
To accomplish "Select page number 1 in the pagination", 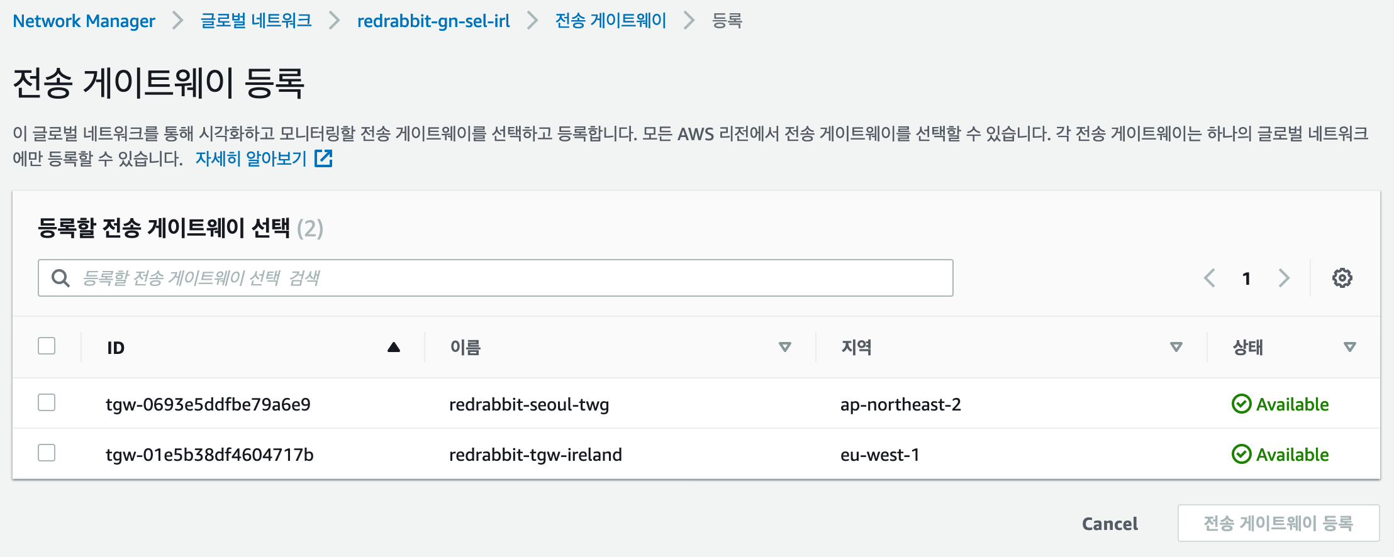I will [1247, 278].
